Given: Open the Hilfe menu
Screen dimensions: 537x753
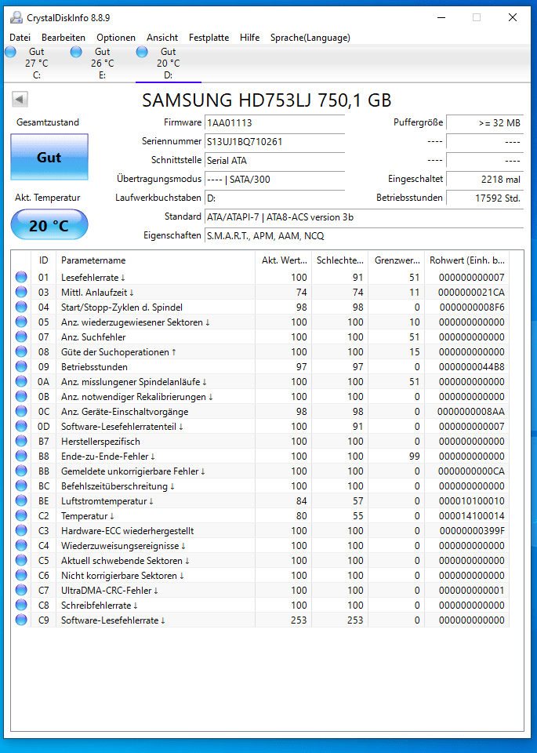Looking at the screenshot, I should tap(249, 38).
